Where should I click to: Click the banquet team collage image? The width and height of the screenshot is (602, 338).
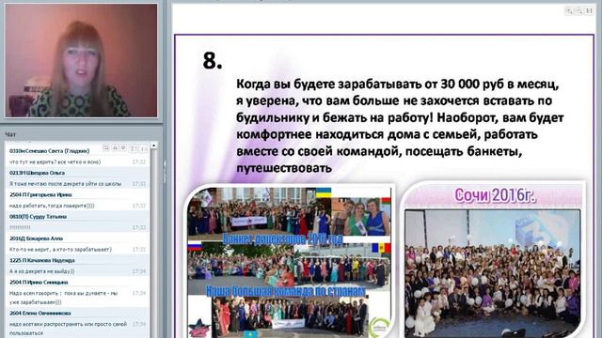[289, 262]
